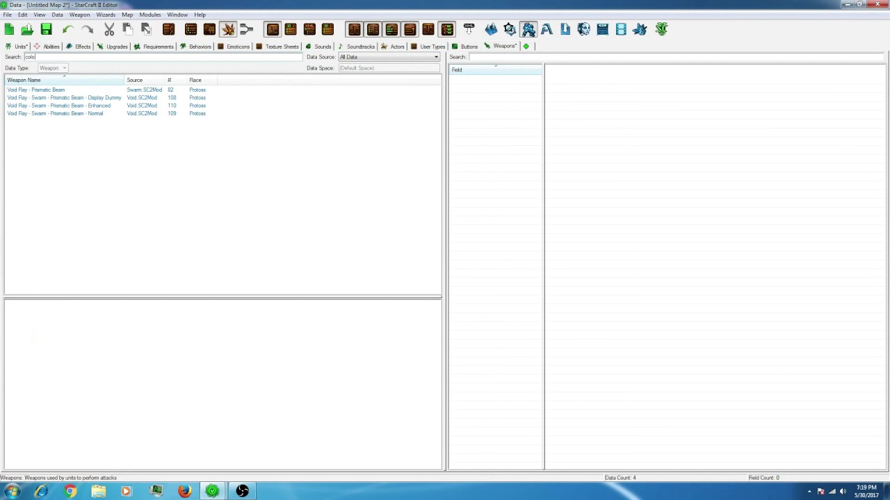Switch to the Behaviors tab

point(195,47)
